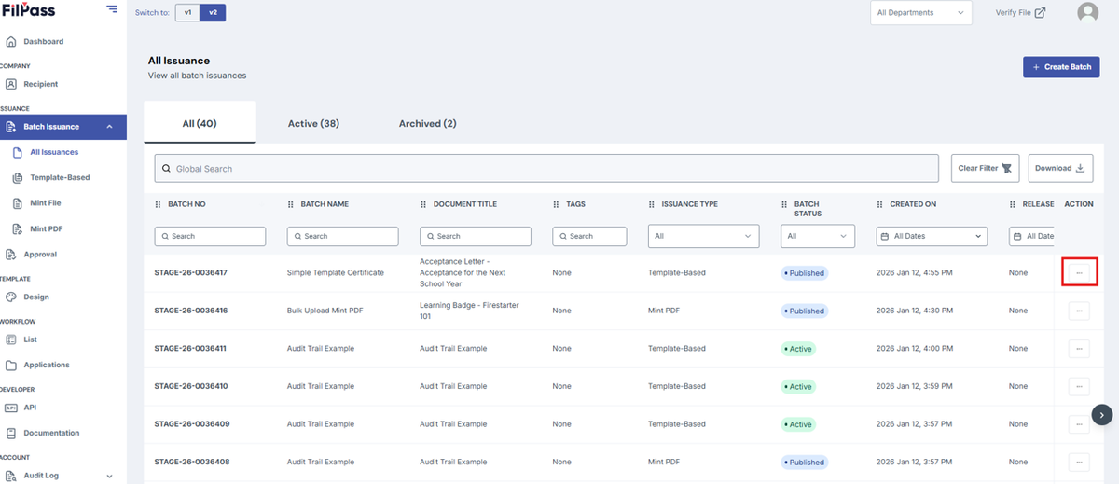This screenshot has height=484, width=1119.
Task: Grab the Batch Status column drag handle
Action: (784, 204)
